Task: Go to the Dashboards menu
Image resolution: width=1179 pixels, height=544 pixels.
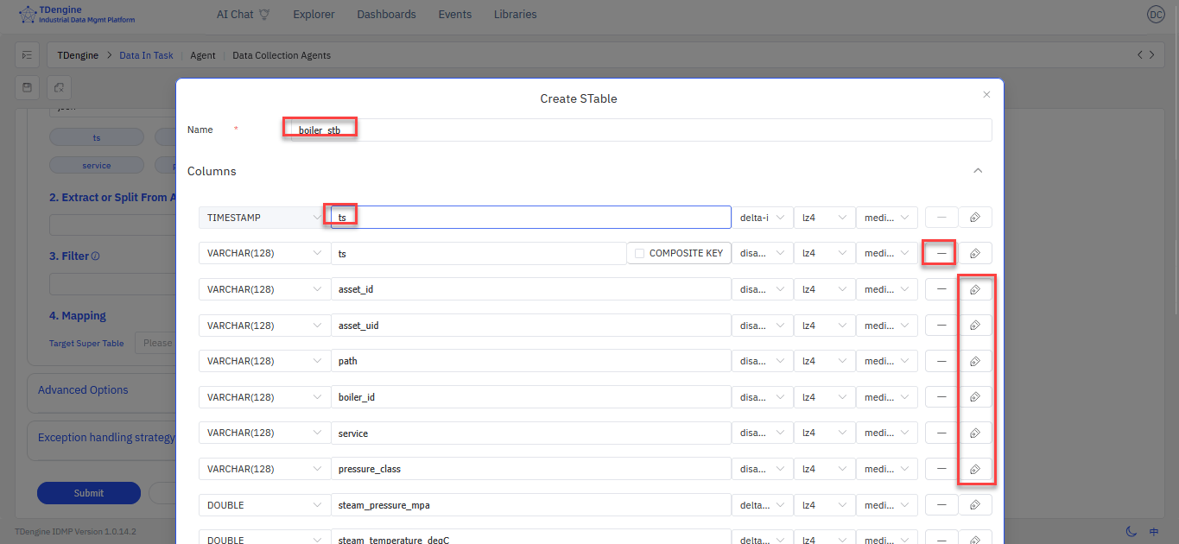Action: click(386, 15)
